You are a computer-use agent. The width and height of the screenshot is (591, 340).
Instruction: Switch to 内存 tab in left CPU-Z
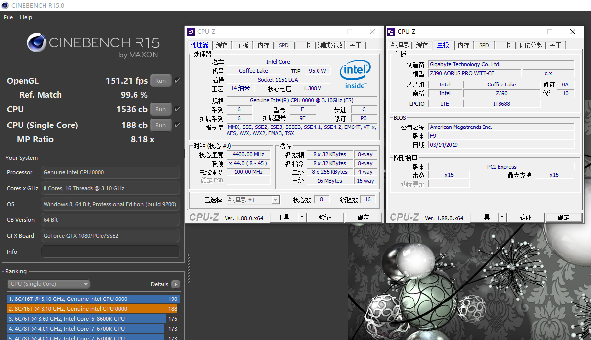tap(263, 45)
